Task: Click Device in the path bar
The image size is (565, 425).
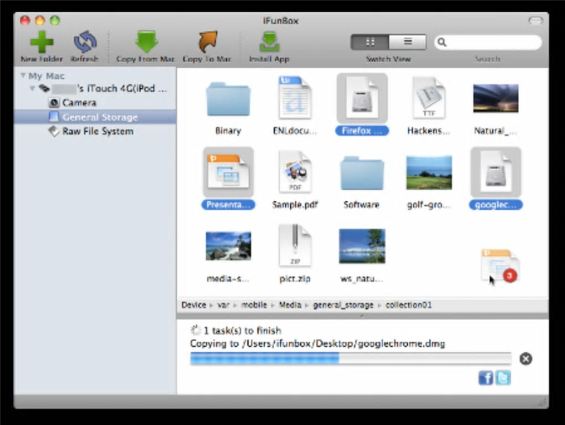Action: [x=193, y=305]
